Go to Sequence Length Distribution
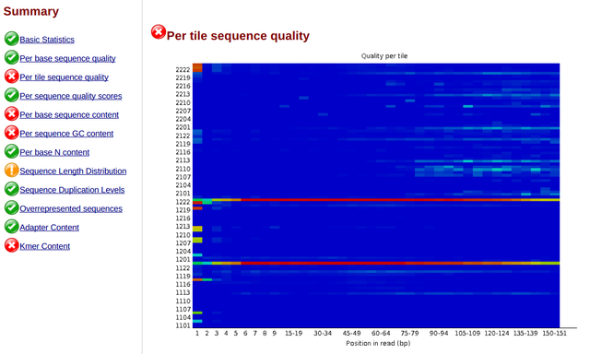Viewport: 590px width, 354px height. 73,171
